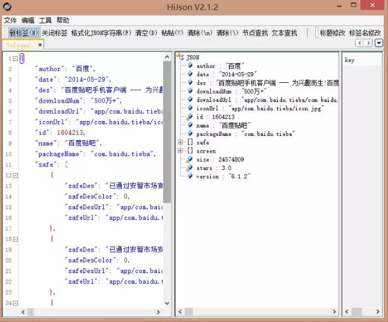Screen dimensions: 388x322
Task: Click 格式化JSON字符串(F) button
Action: pos(101,33)
